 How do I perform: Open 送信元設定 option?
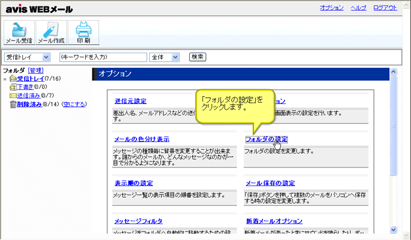tap(131, 101)
